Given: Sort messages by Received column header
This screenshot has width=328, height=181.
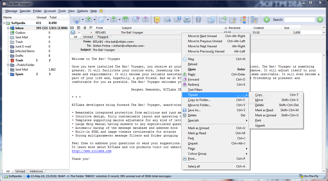Looking at the screenshot, I should pyautogui.click(x=234, y=28).
